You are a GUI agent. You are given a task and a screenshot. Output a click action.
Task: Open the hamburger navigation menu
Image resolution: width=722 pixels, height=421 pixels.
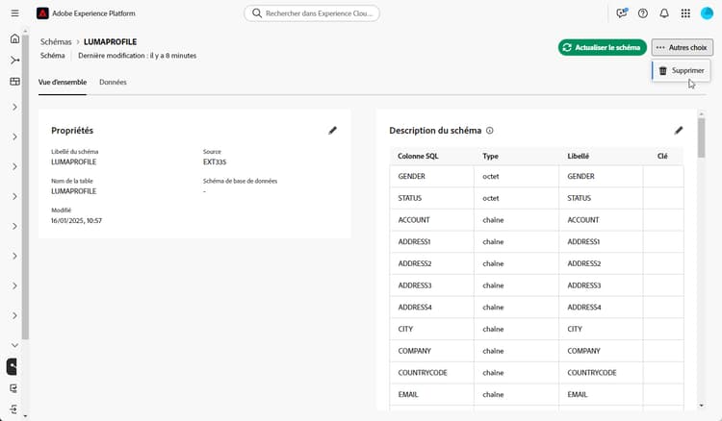pyautogui.click(x=14, y=14)
